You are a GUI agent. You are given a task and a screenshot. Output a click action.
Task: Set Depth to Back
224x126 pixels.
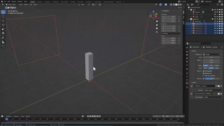(217, 65)
